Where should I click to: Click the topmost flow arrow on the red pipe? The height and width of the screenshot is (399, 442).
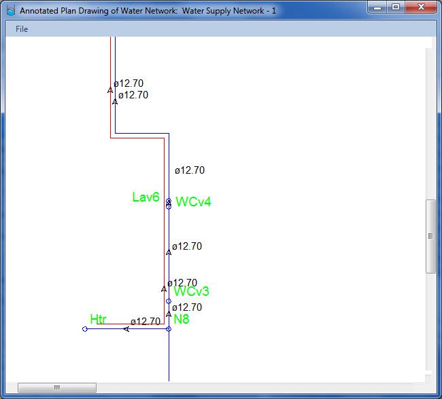click(110, 90)
